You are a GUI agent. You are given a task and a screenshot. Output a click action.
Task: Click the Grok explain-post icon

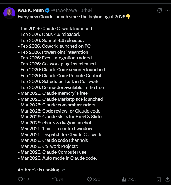(159, 10)
